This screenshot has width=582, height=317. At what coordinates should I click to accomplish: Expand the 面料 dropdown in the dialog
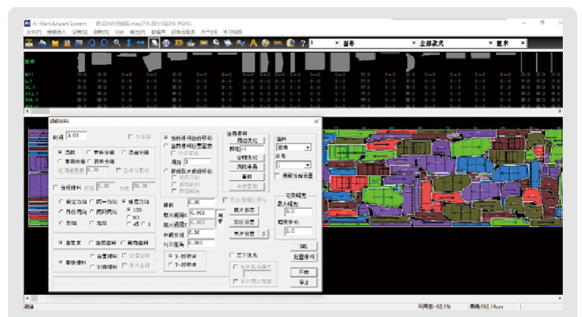pos(307,147)
